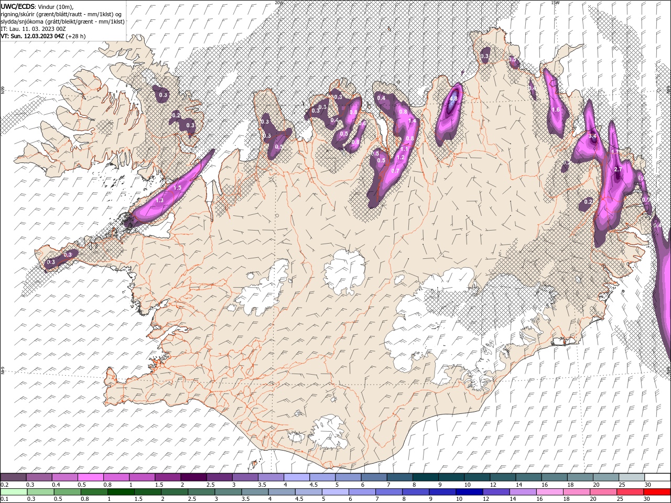Pick the light green bottom-row swatch between 0.1 and 0.3
This screenshot has height=503, width=671.
pos(14,492)
